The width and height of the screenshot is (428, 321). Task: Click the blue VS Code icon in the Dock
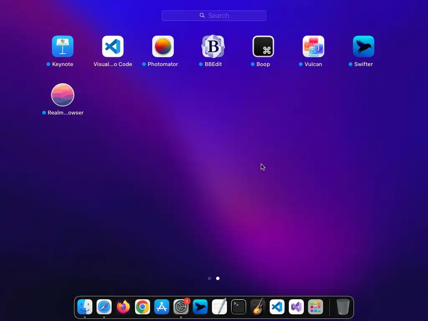[277, 307]
